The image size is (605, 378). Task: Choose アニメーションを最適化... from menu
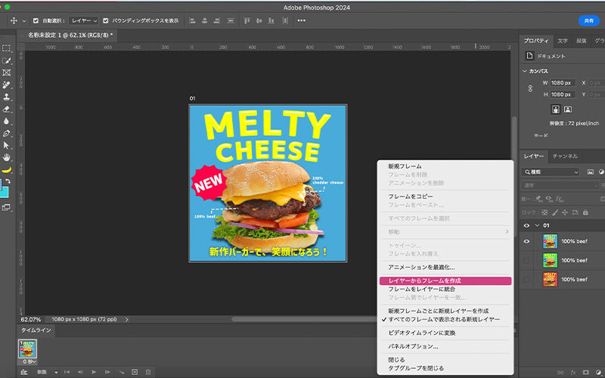point(421,267)
